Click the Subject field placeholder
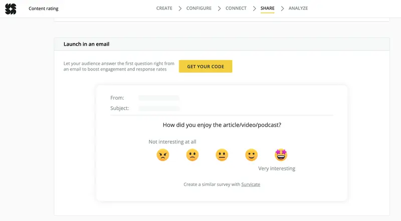The width and height of the screenshot is (401, 221). 158,108
